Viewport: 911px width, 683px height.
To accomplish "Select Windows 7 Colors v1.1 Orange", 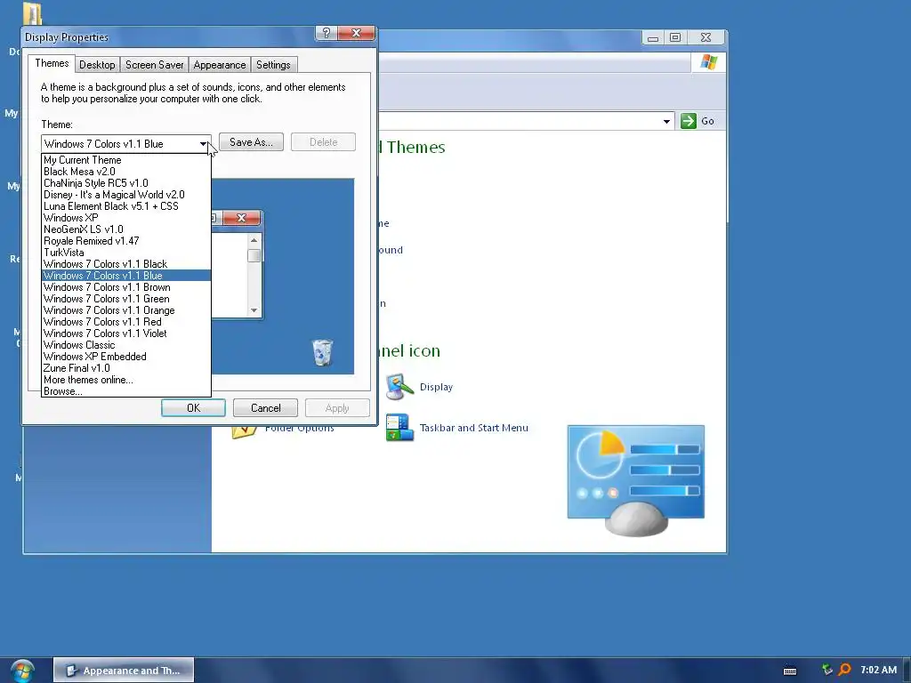I will point(126,310).
